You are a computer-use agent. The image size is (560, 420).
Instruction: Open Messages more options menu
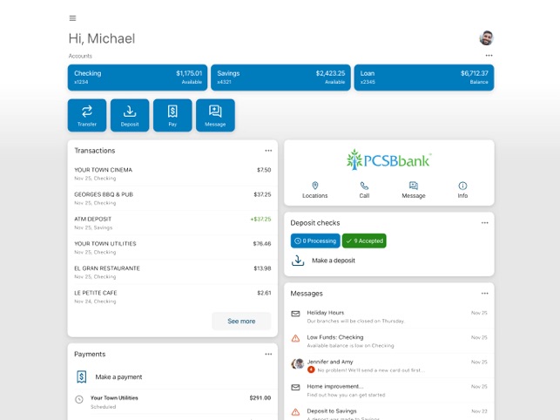[x=484, y=294]
